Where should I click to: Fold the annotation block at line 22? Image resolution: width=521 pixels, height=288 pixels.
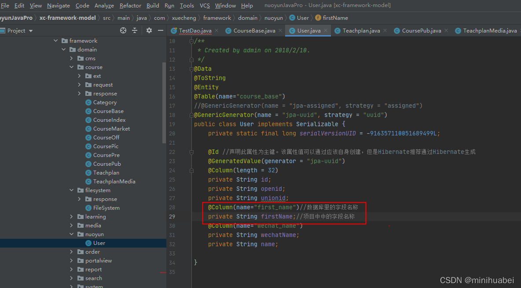point(191,152)
